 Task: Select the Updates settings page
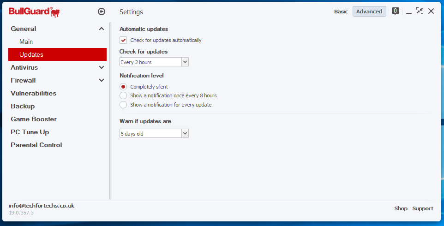(58, 54)
